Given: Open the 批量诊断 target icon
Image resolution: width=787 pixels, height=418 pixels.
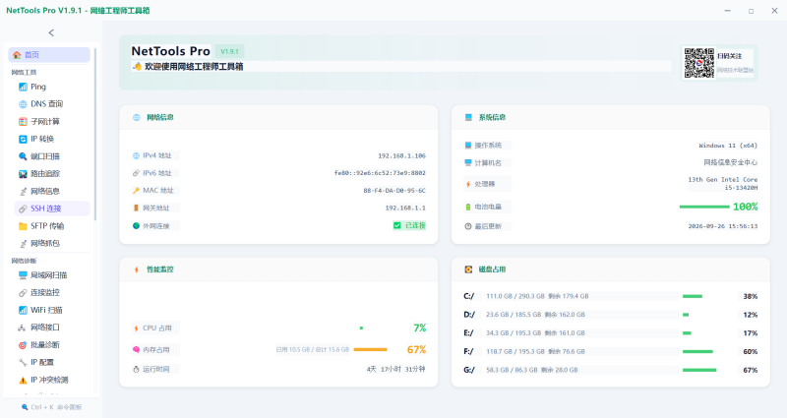Looking at the screenshot, I should click(23, 345).
